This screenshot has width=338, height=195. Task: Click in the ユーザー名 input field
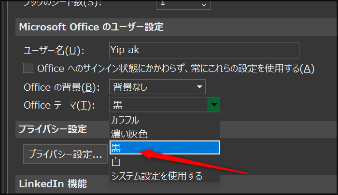tap(204, 50)
